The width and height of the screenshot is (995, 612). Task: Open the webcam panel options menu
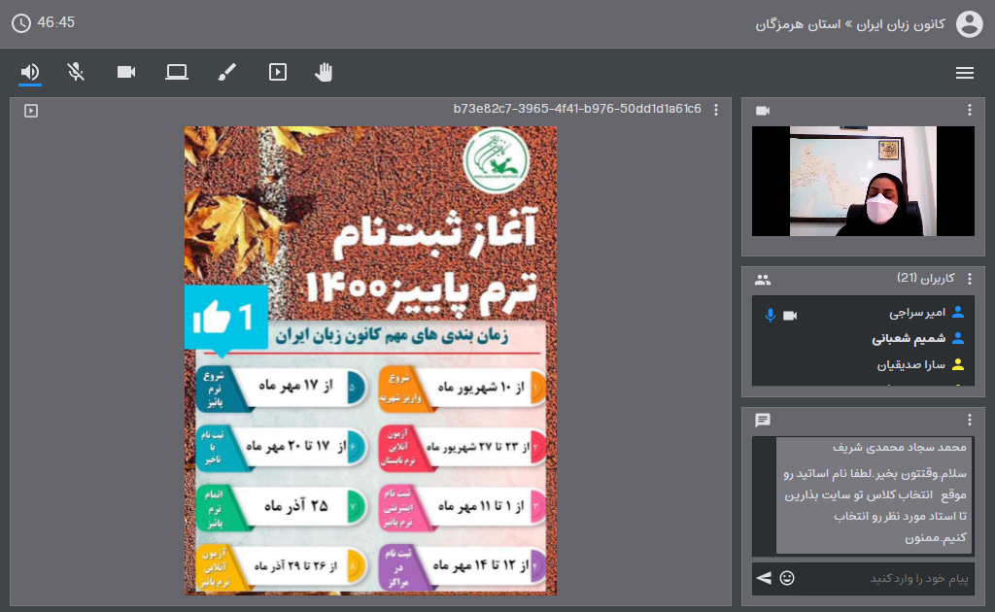coord(968,110)
